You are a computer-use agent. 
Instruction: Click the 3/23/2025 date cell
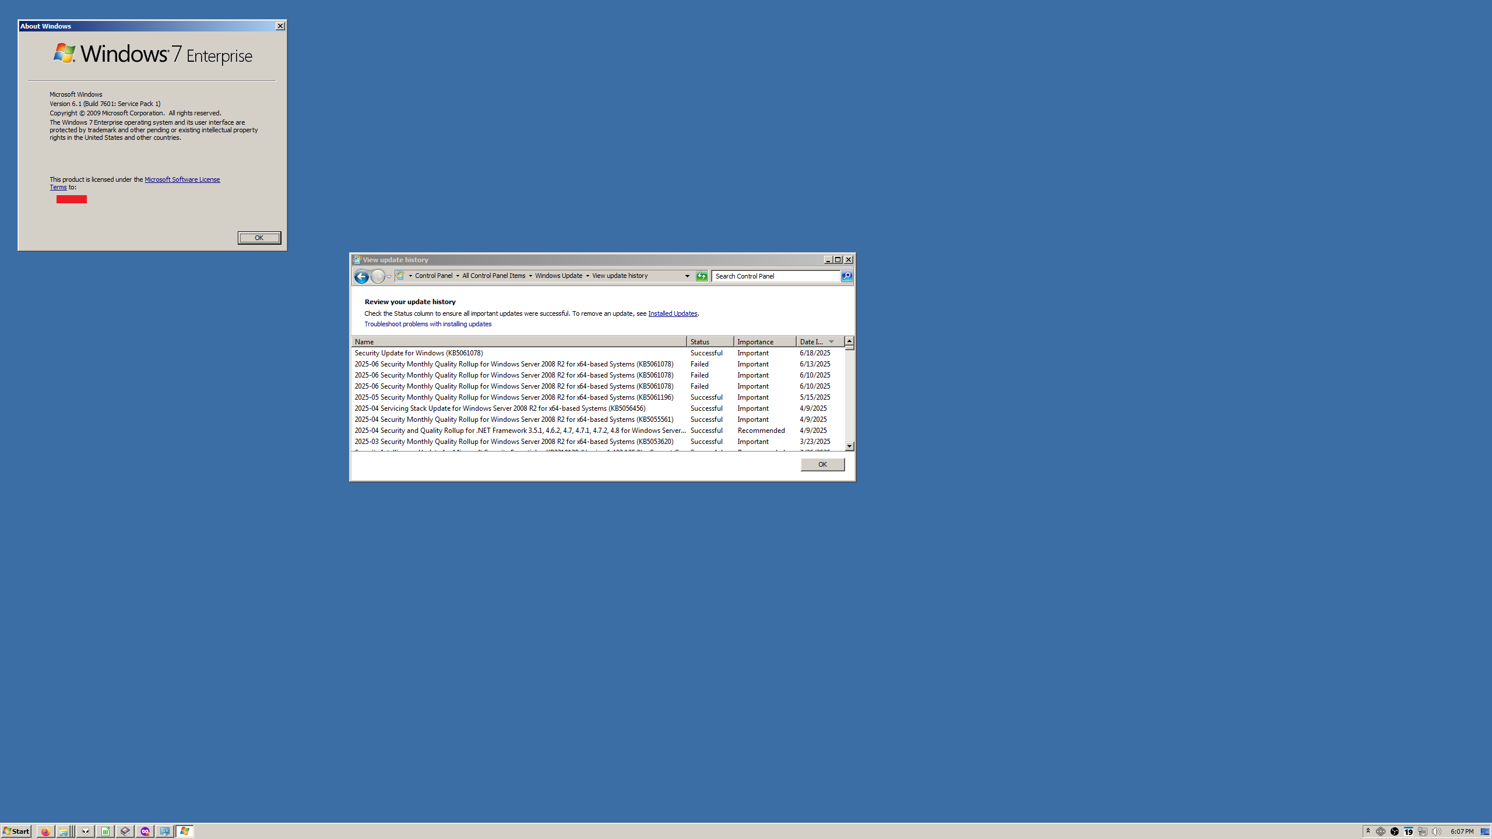coord(815,442)
